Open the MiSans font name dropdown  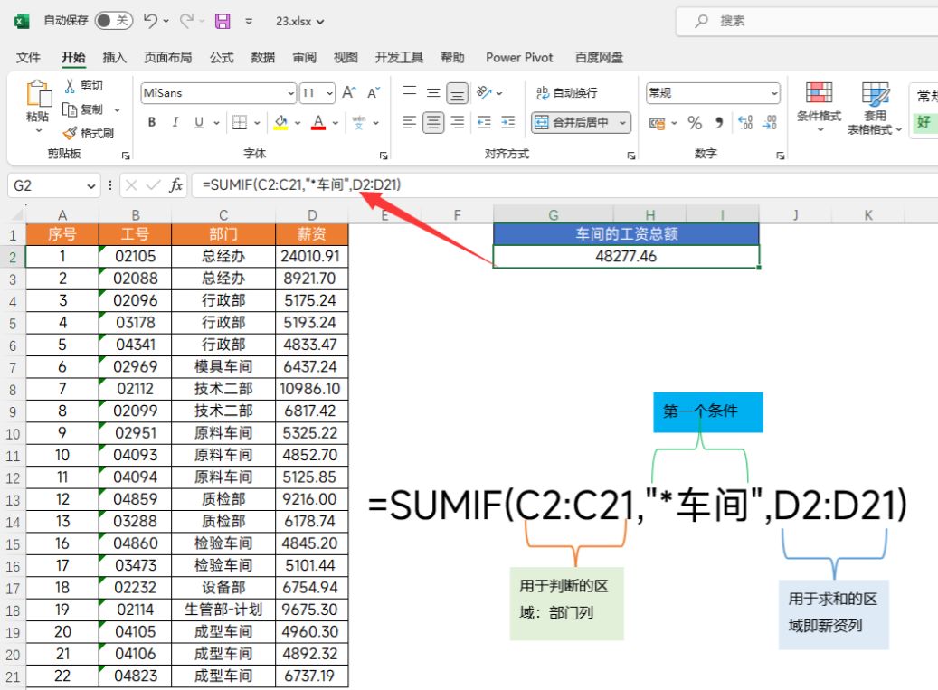pyautogui.click(x=290, y=93)
